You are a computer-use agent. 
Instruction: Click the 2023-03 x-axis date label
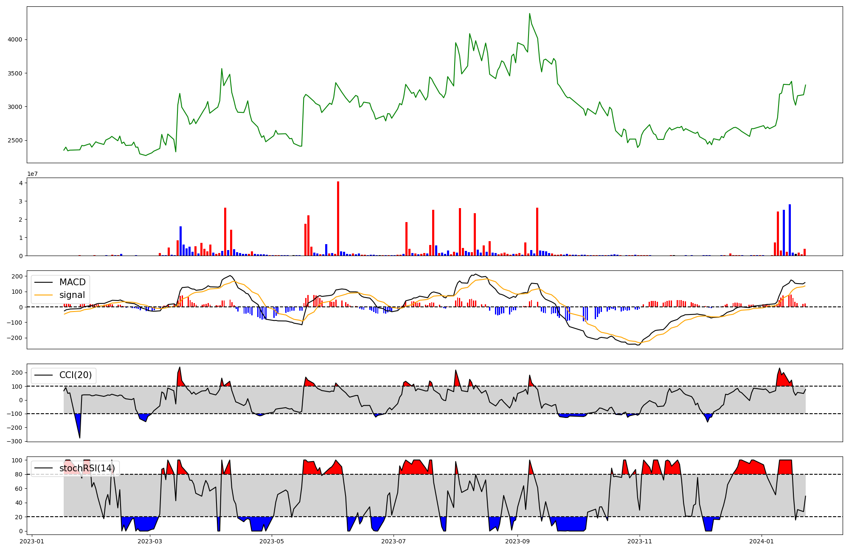point(150,541)
